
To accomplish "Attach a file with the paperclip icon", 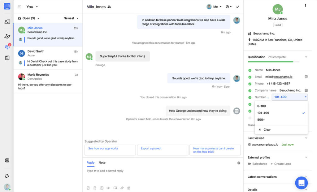I will pos(122,188).
